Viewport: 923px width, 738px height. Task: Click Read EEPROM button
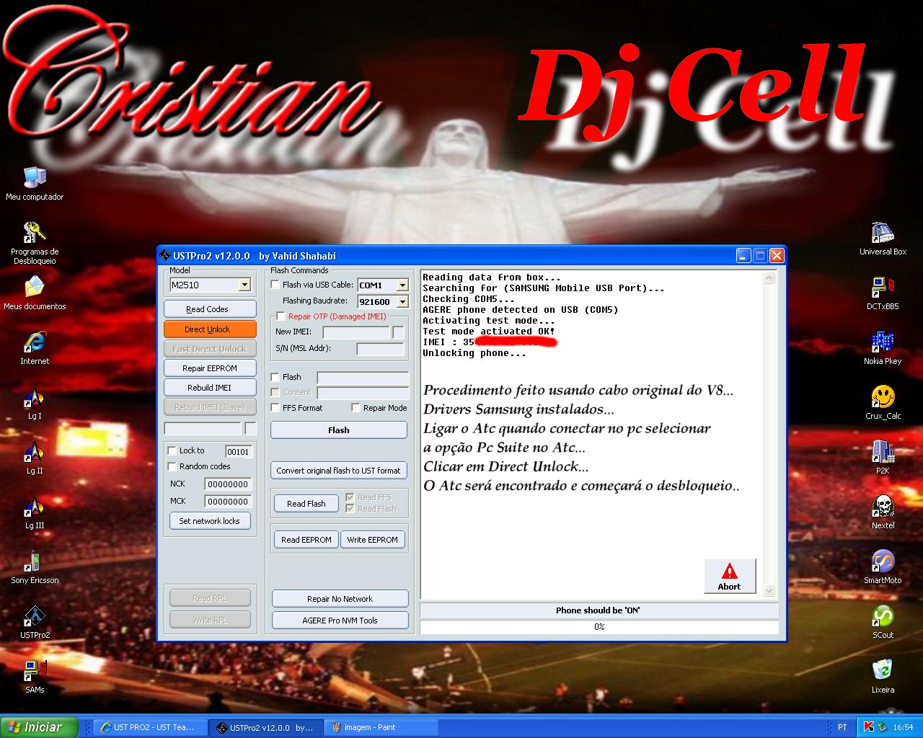point(306,540)
